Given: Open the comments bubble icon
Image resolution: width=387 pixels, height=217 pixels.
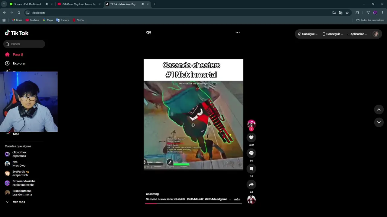Looking at the screenshot, I should tap(251, 153).
